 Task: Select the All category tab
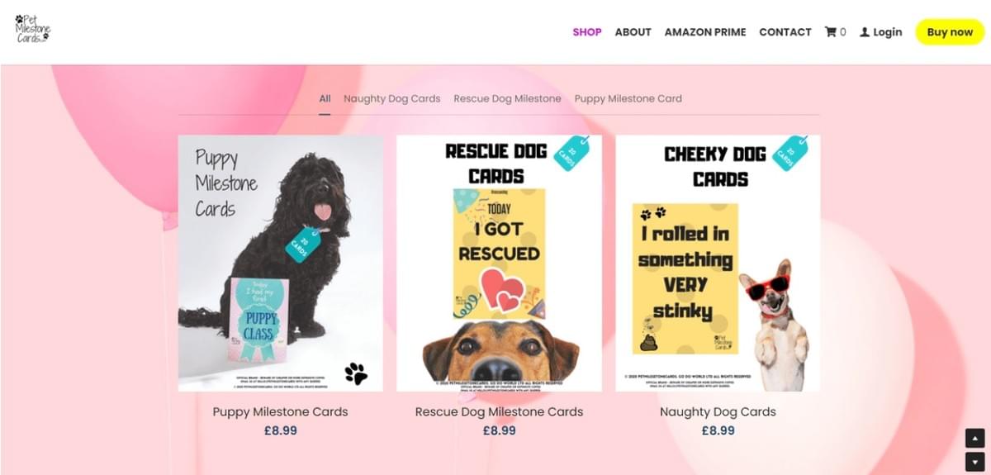[325, 98]
